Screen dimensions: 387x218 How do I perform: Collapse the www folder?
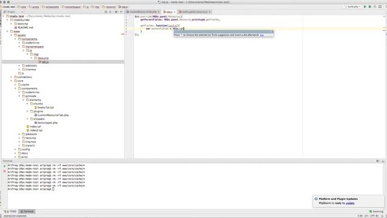pos(7,31)
